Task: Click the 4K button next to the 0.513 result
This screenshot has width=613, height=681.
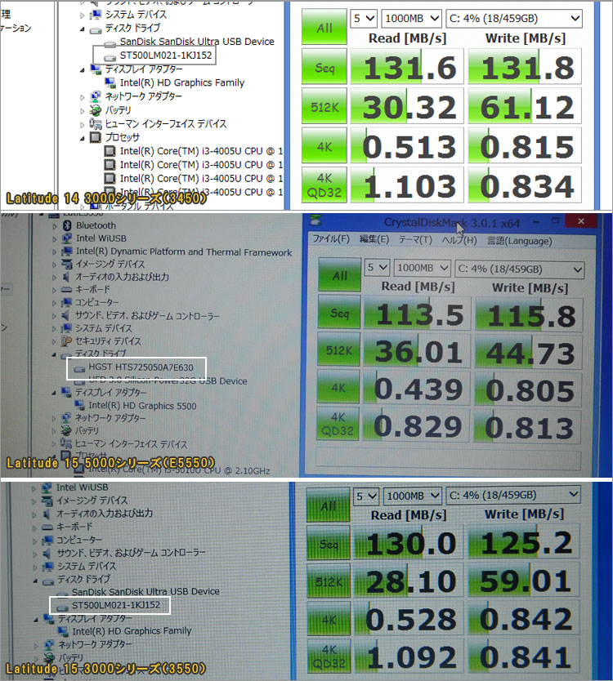Action: click(x=324, y=147)
